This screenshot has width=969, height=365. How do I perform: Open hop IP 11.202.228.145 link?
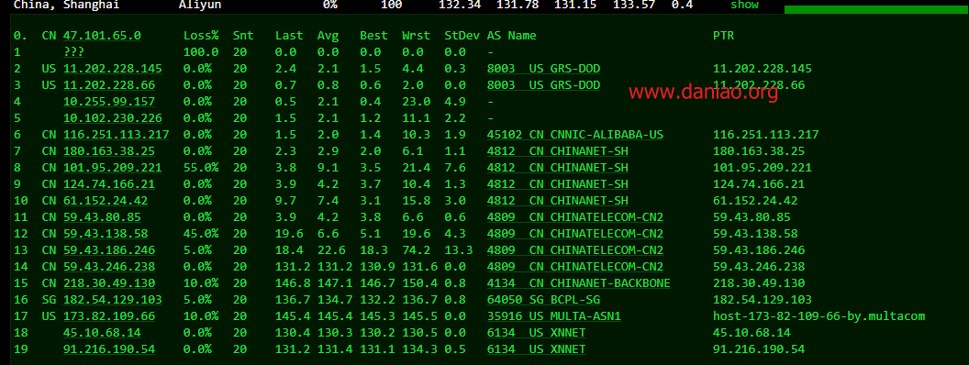(113, 69)
